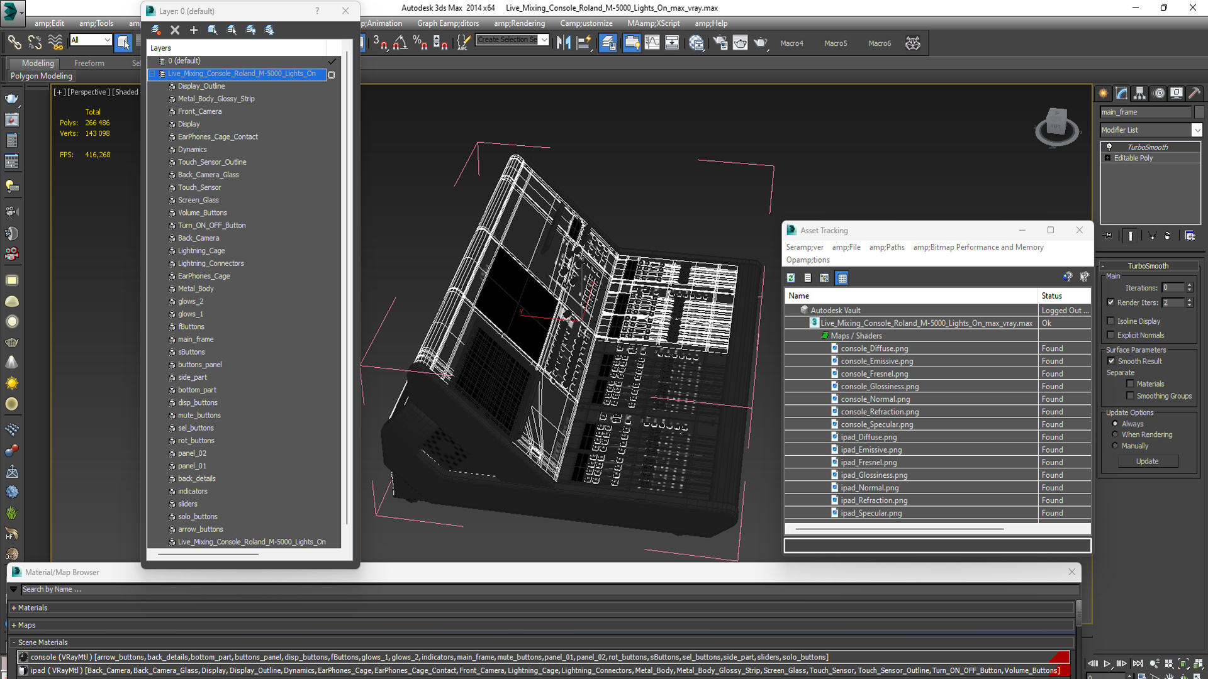The width and height of the screenshot is (1208, 679).
Task: Expand the Materials group in browser
Action: click(x=14, y=608)
